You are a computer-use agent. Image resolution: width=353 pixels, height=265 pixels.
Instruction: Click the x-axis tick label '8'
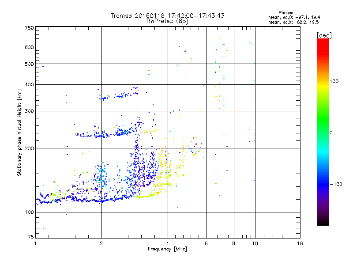click(234, 243)
